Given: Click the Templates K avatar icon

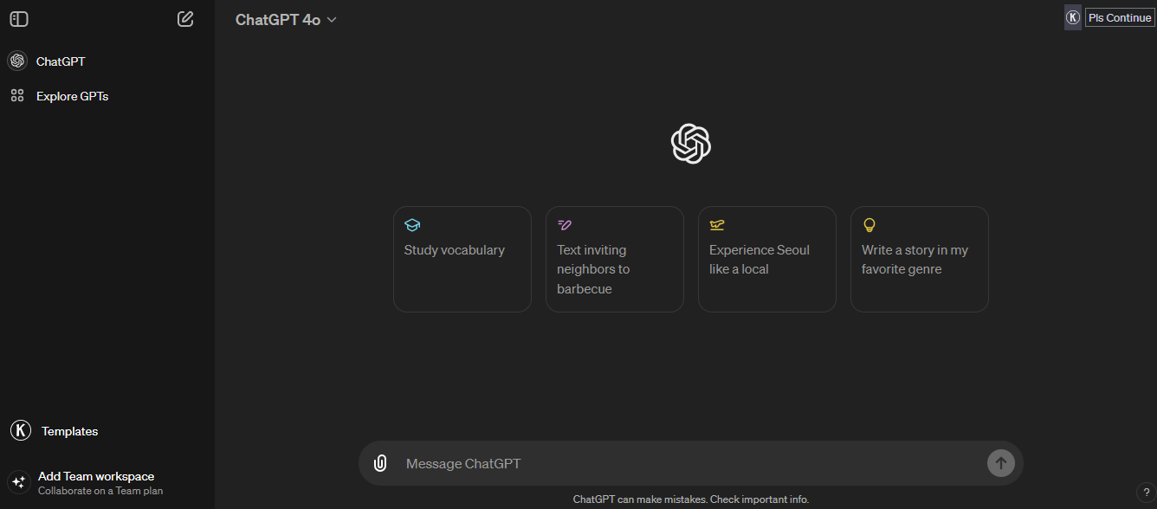Looking at the screenshot, I should (x=21, y=430).
